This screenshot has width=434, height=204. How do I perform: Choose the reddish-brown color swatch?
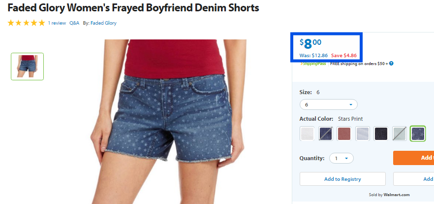pos(344,134)
